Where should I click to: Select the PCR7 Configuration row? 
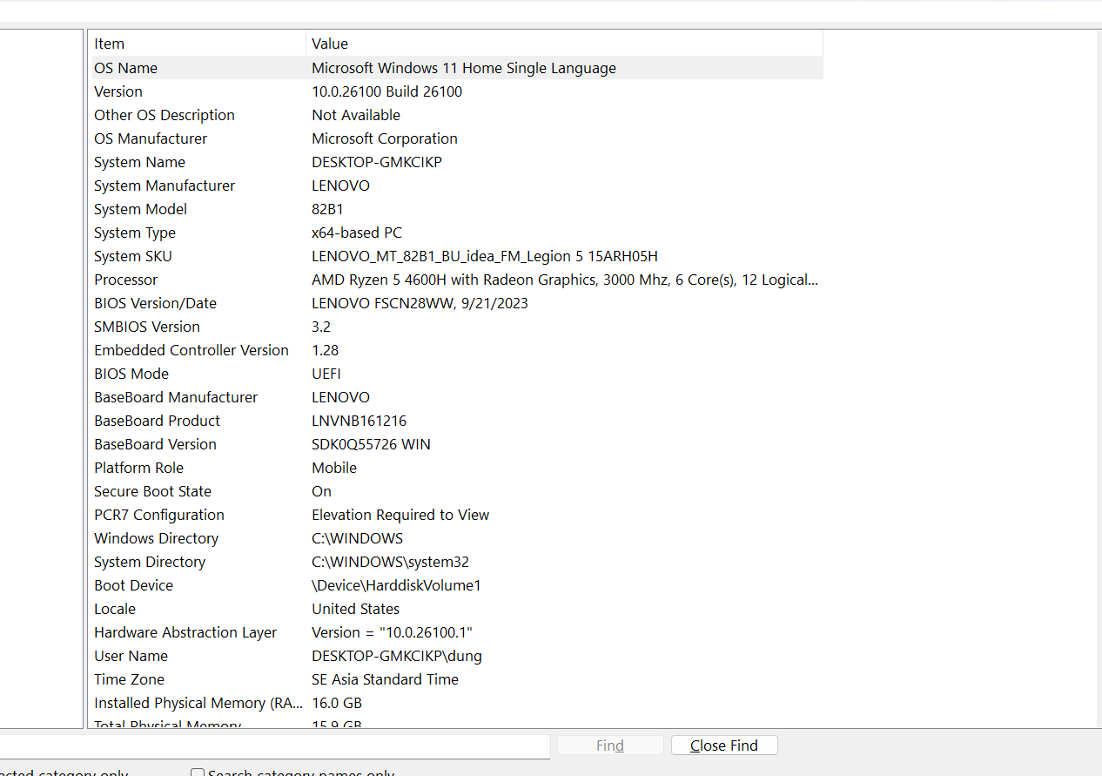click(457, 515)
